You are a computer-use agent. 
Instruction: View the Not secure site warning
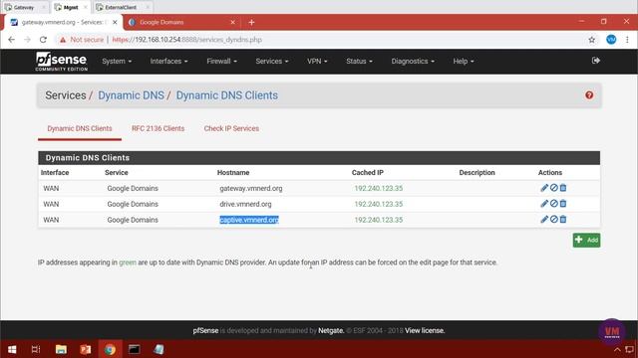pyautogui.click(x=81, y=40)
